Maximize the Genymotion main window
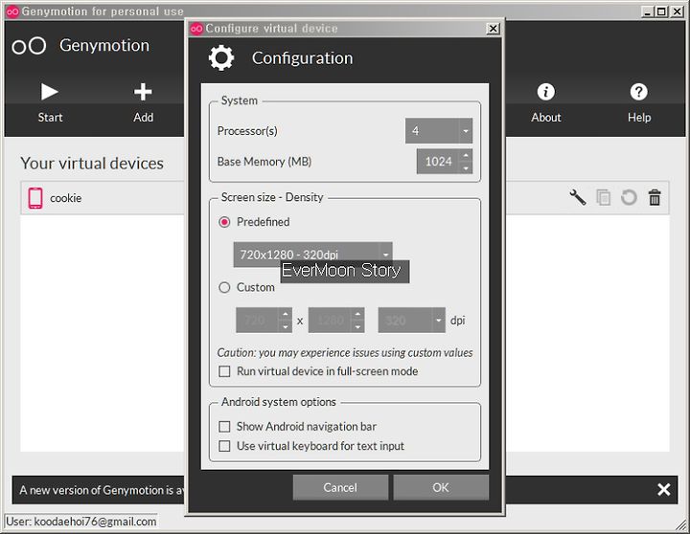The height and width of the screenshot is (534, 690). click(x=661, y=11)
